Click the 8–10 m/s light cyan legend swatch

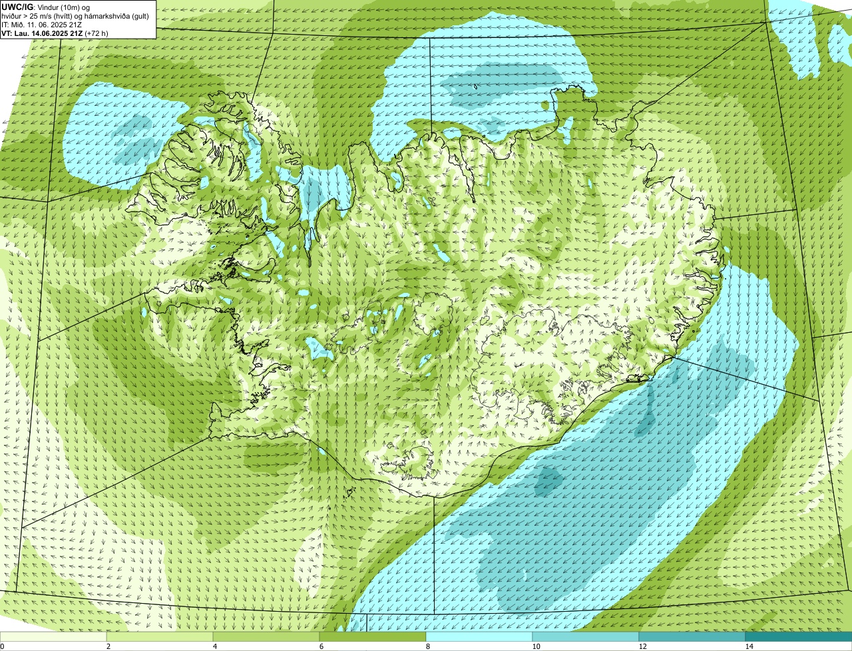point(479,636)
